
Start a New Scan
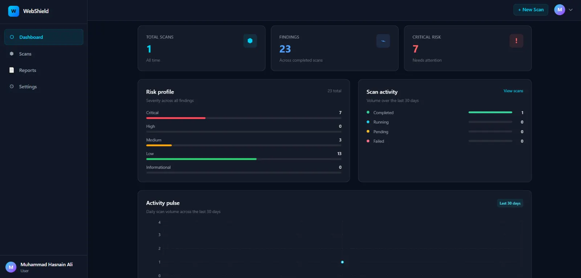(531, 10)
